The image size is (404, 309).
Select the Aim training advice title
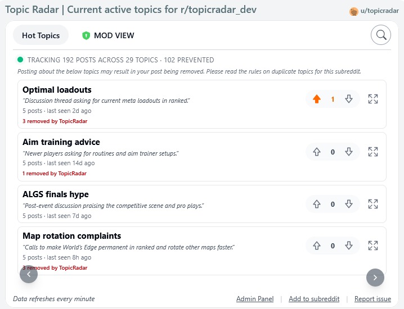click(61, 142)
